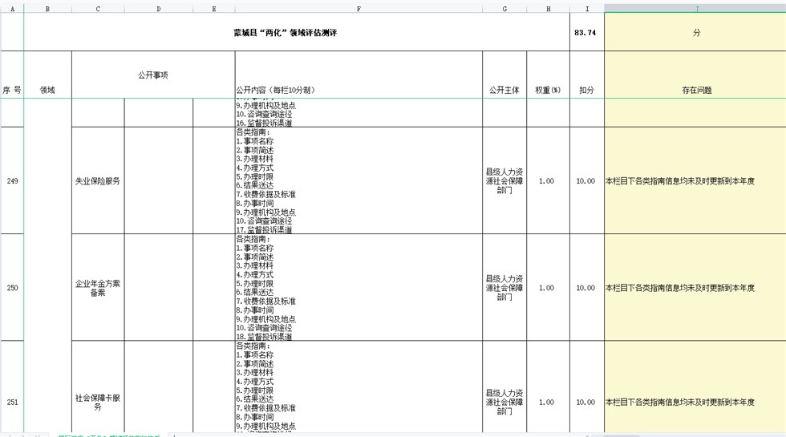
Task: Click the column H header
Action: pyautogui.click(x=548, y=9)
